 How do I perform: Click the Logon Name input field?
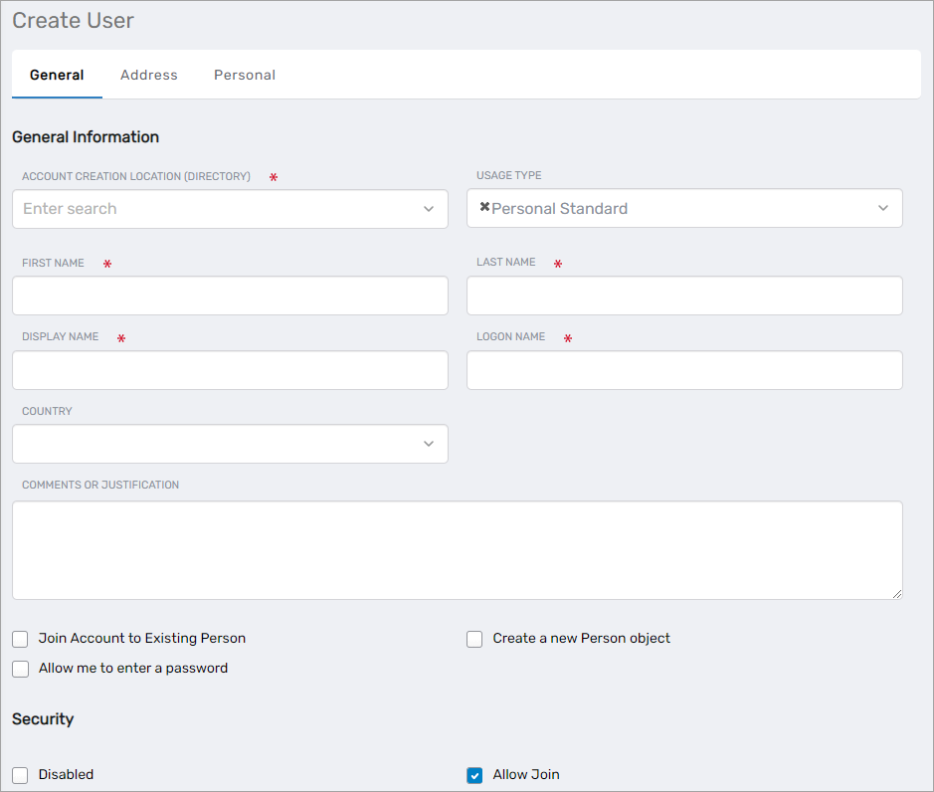click(x=684, y=369)
